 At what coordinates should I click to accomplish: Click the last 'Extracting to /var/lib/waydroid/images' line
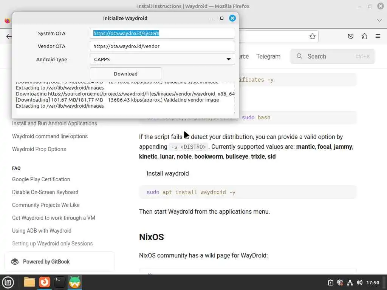tap(60, 106)
